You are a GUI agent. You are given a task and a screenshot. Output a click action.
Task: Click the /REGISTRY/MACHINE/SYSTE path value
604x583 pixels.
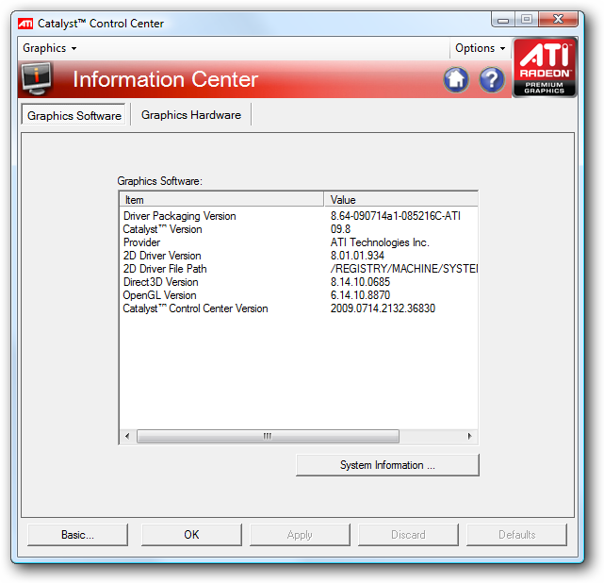click(x=404, y=269)
